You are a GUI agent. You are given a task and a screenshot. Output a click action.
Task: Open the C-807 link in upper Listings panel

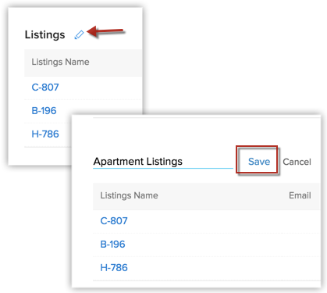(x=45, y=88)
